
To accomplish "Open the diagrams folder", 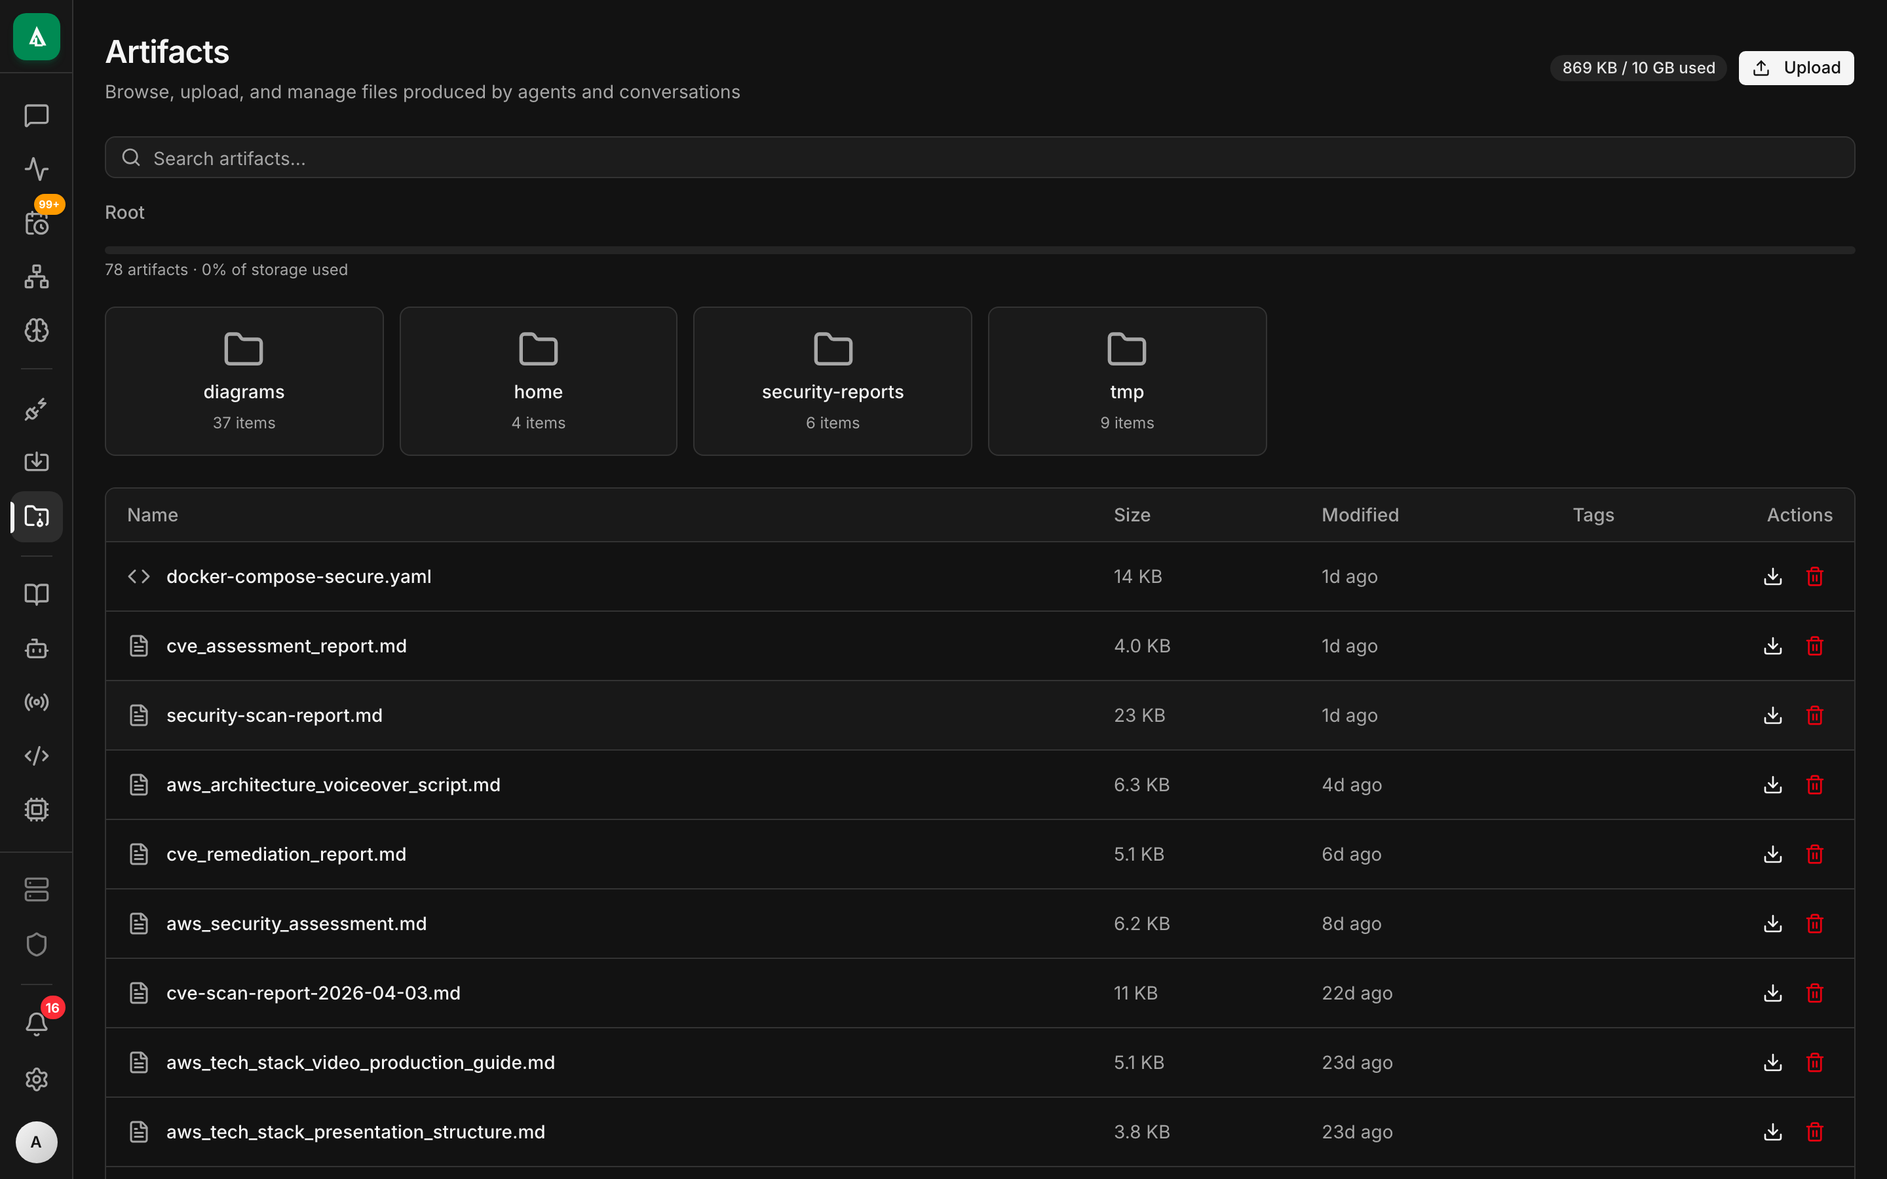I will 243,381.
